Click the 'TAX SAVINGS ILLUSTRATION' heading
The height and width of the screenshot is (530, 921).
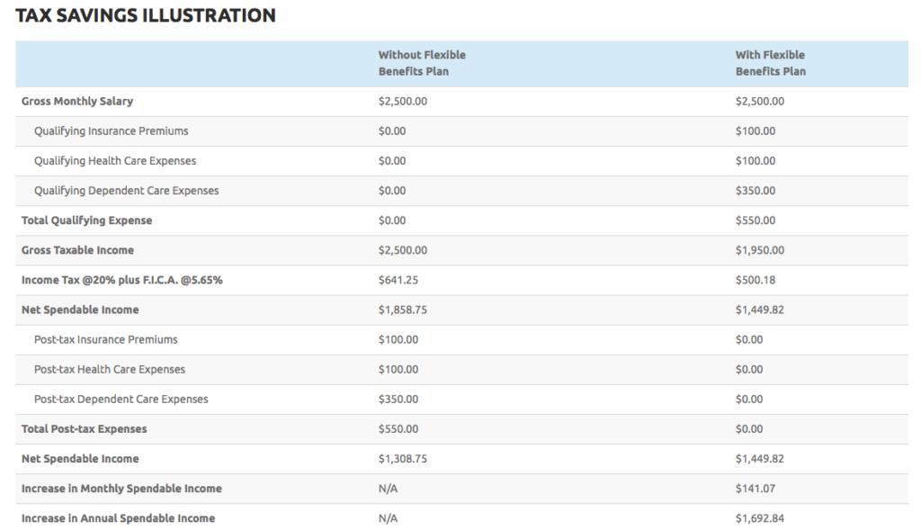coord(146,15)
